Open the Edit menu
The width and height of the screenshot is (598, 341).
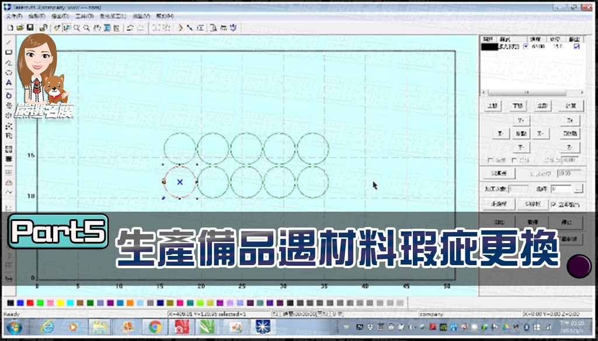[37, 16]
